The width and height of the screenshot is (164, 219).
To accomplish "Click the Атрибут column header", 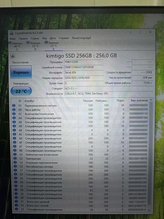I will coord(29,101).
